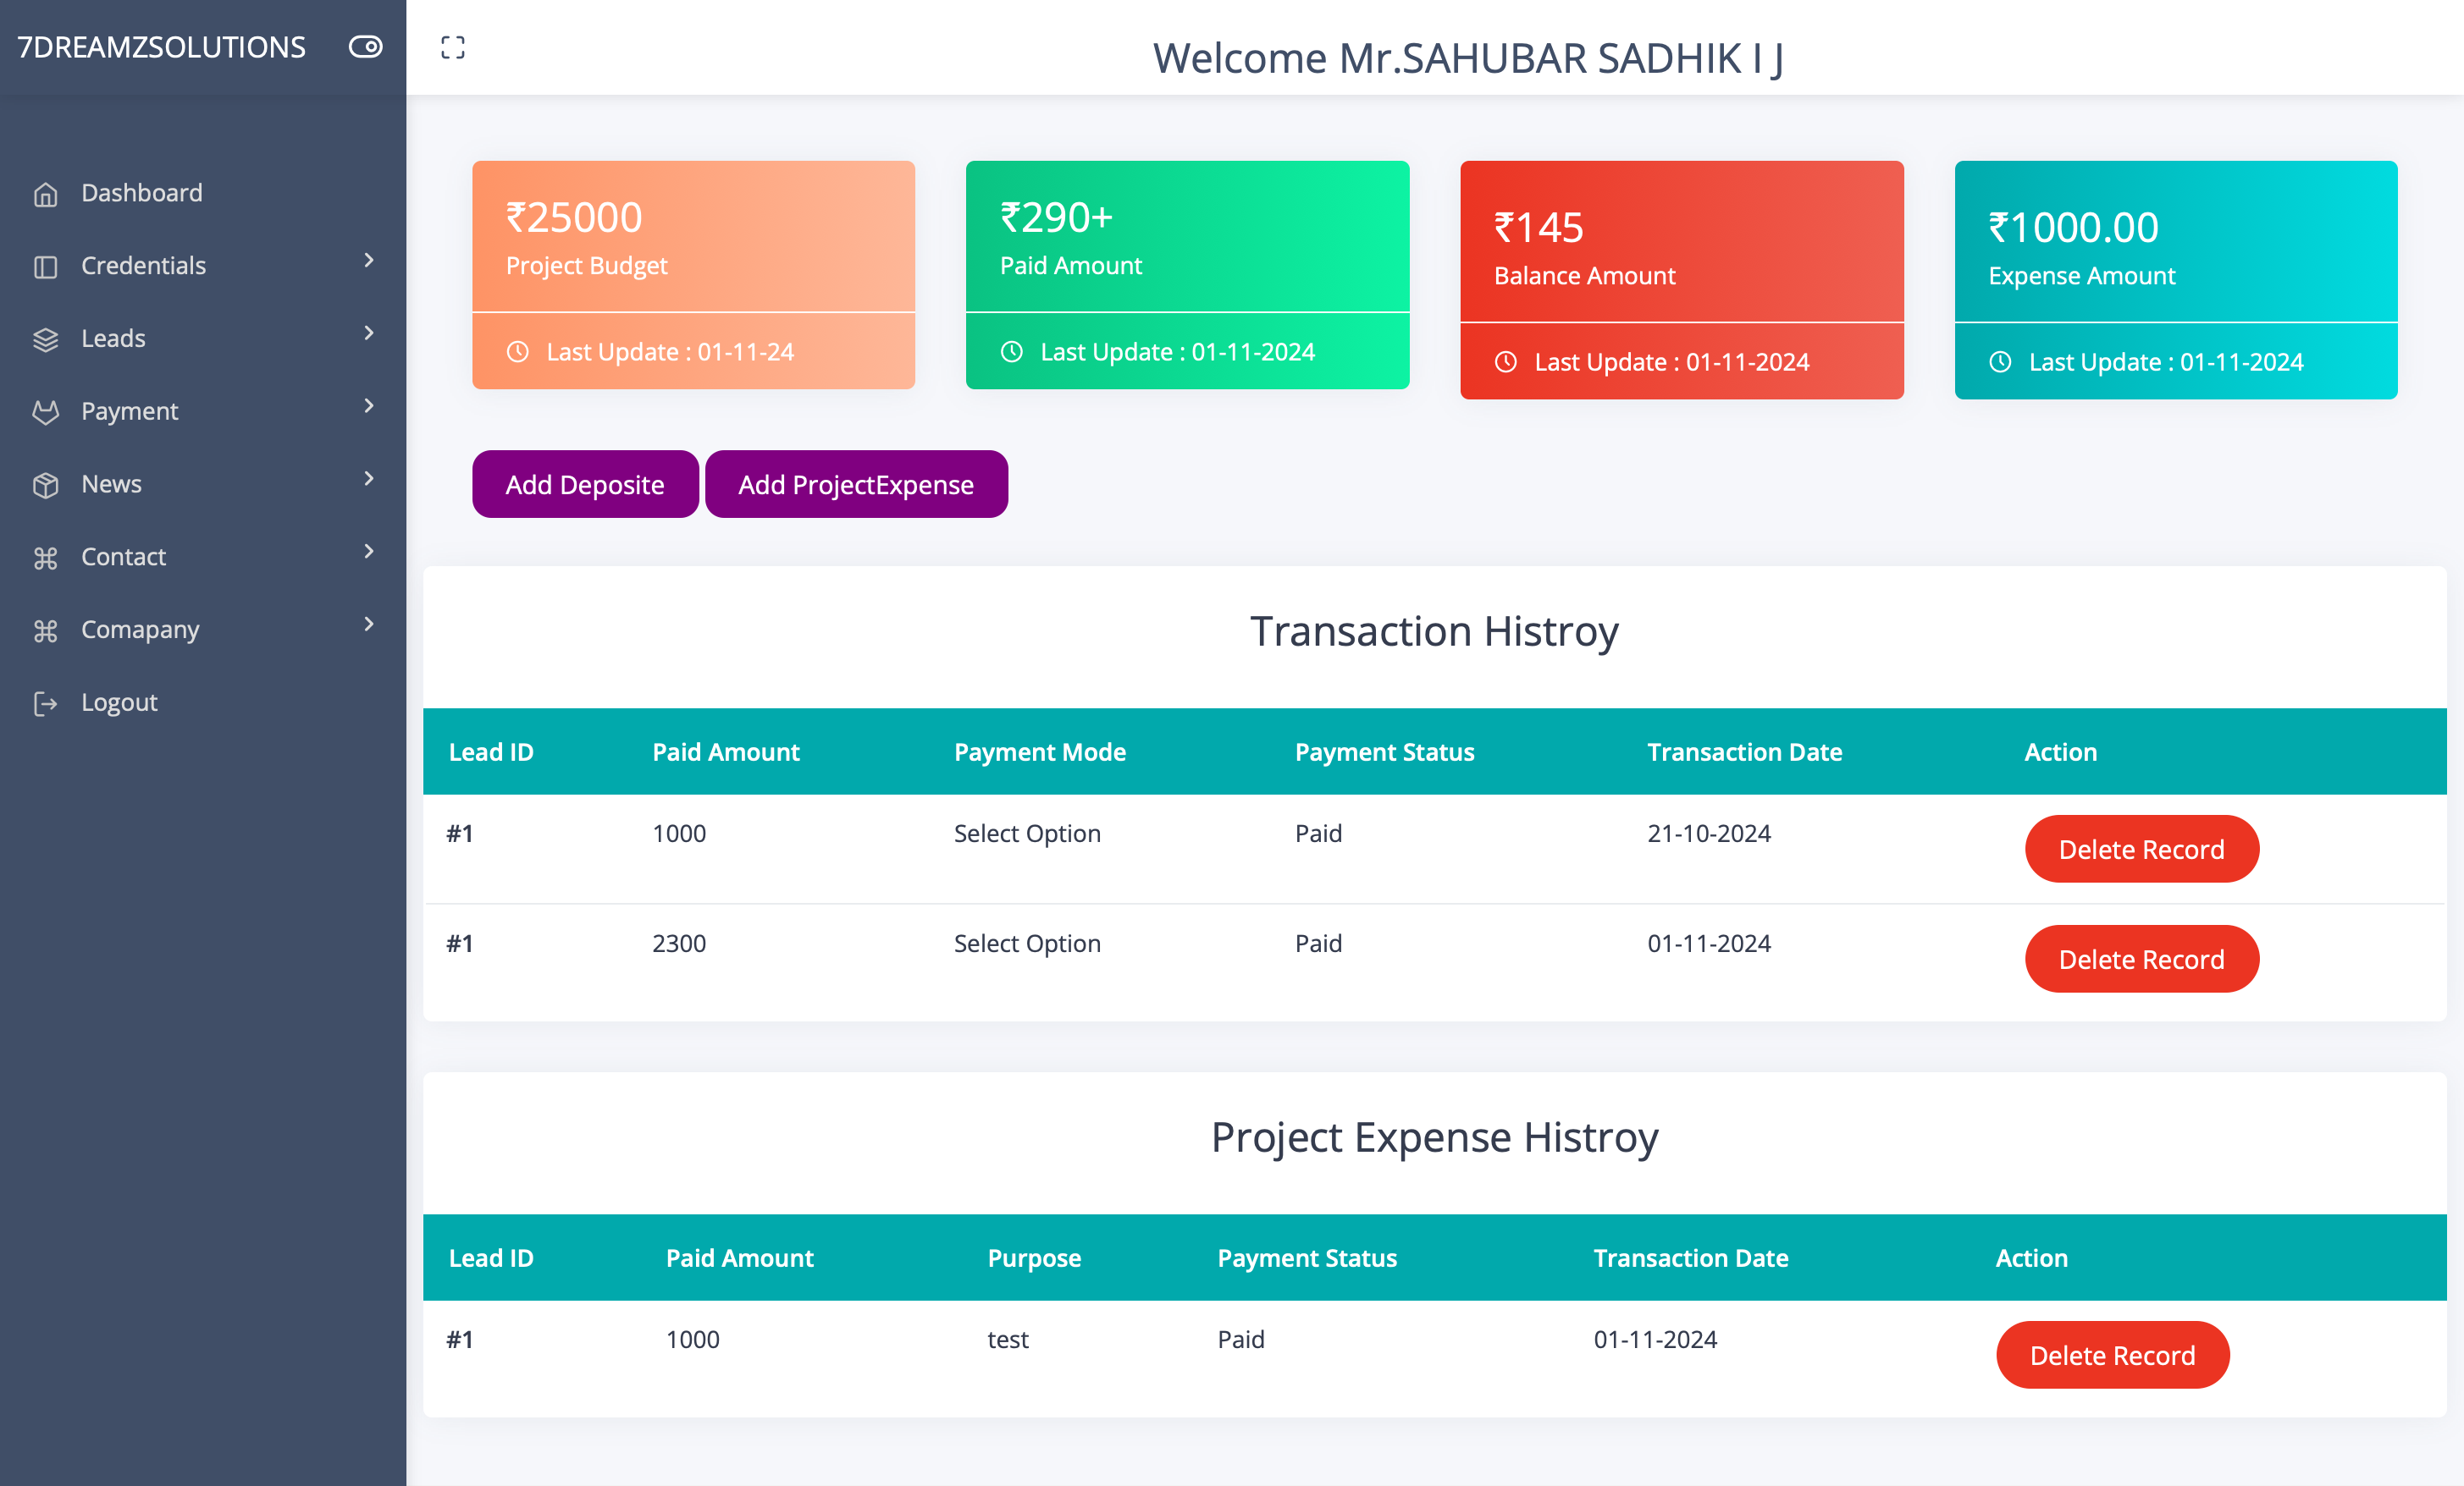Click the Logout arrow icon
The image size is (2464, 1486).
[x=45, y=703]
